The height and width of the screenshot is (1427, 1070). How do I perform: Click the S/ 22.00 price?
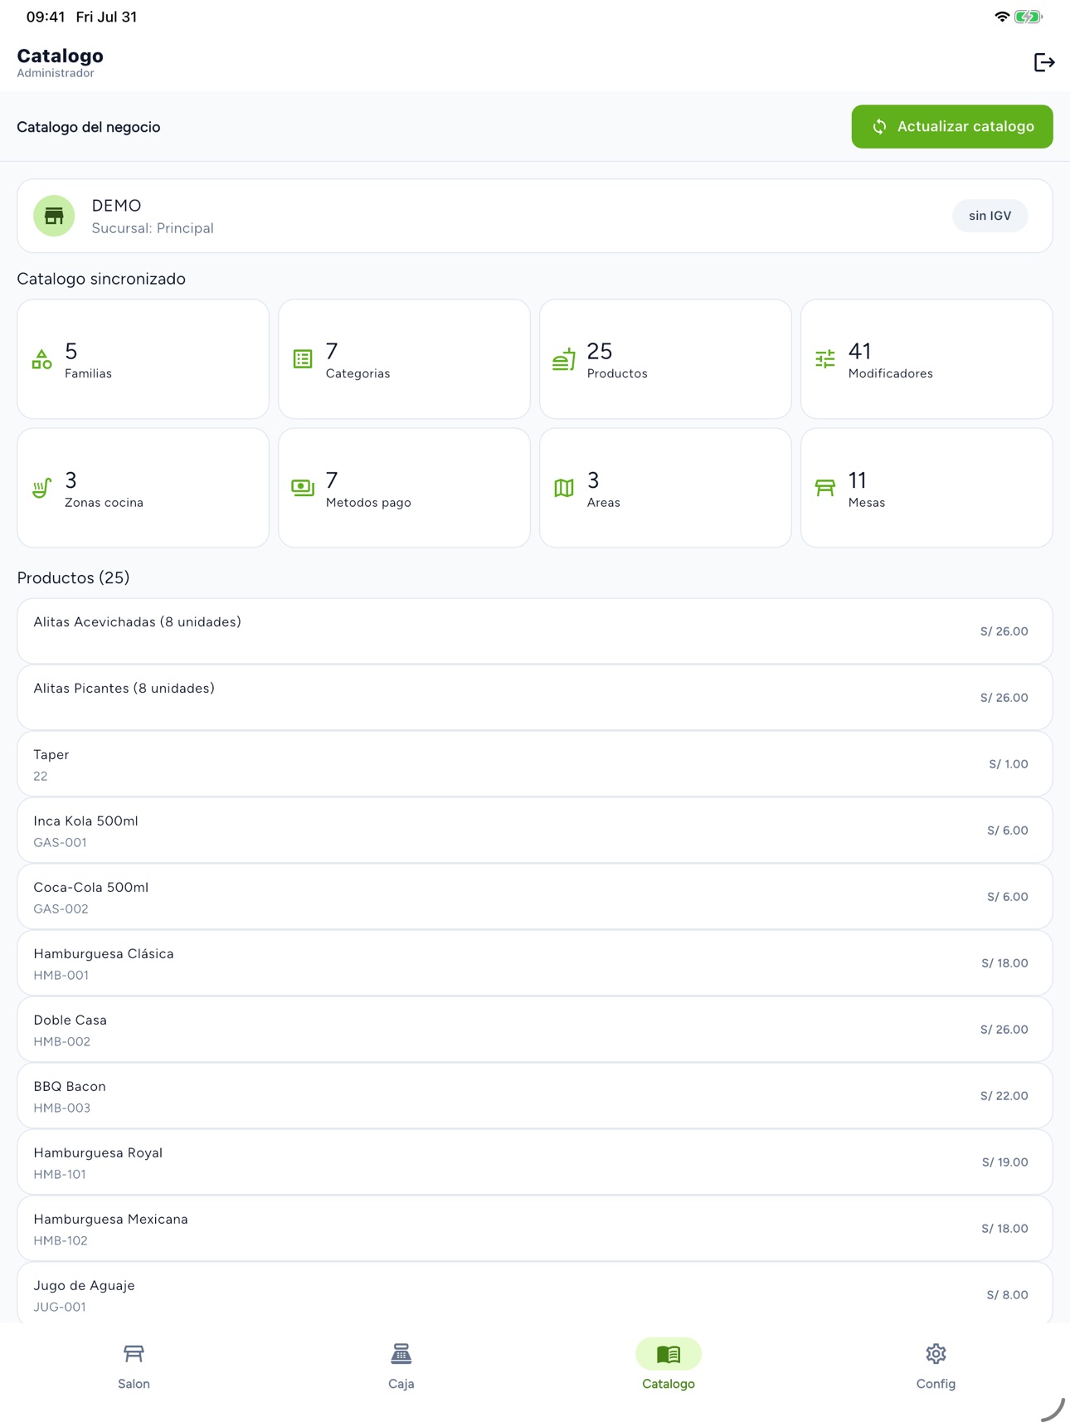pyautogui.click(x=1004, y=1096)
